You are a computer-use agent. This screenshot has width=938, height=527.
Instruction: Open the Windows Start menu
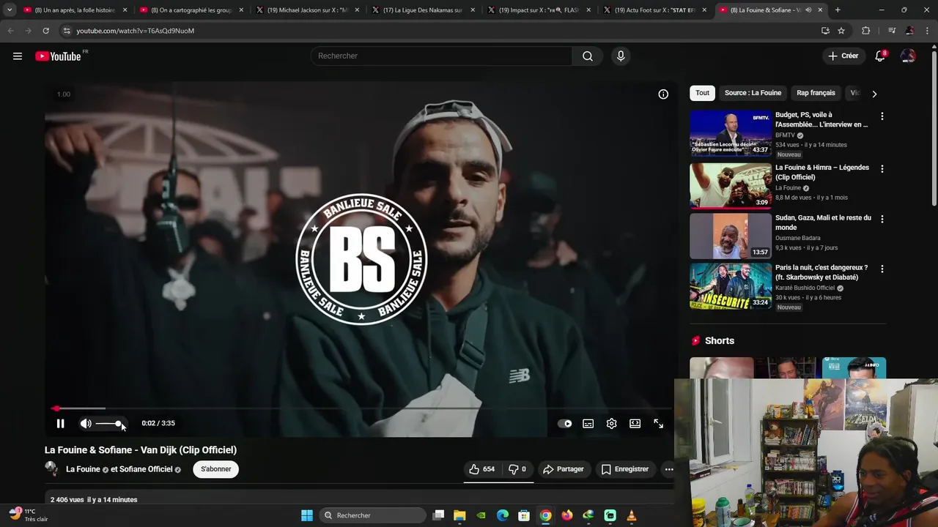pos(307,515)
